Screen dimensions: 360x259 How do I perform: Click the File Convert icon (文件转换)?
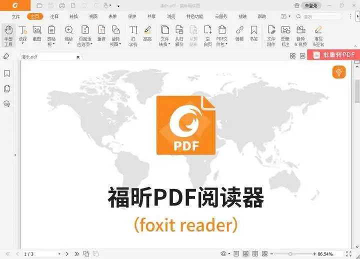click(165, 30)
